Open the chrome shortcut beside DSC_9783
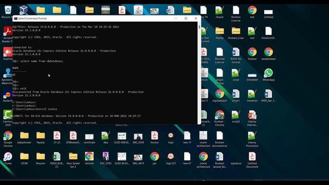The height and width of the screenshot is (185, 329). [x=89, y=158]
